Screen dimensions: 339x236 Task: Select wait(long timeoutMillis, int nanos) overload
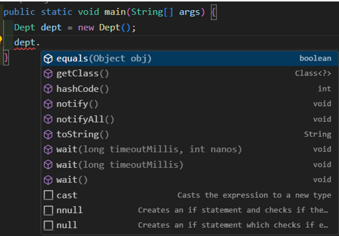[x=190, y=150]
